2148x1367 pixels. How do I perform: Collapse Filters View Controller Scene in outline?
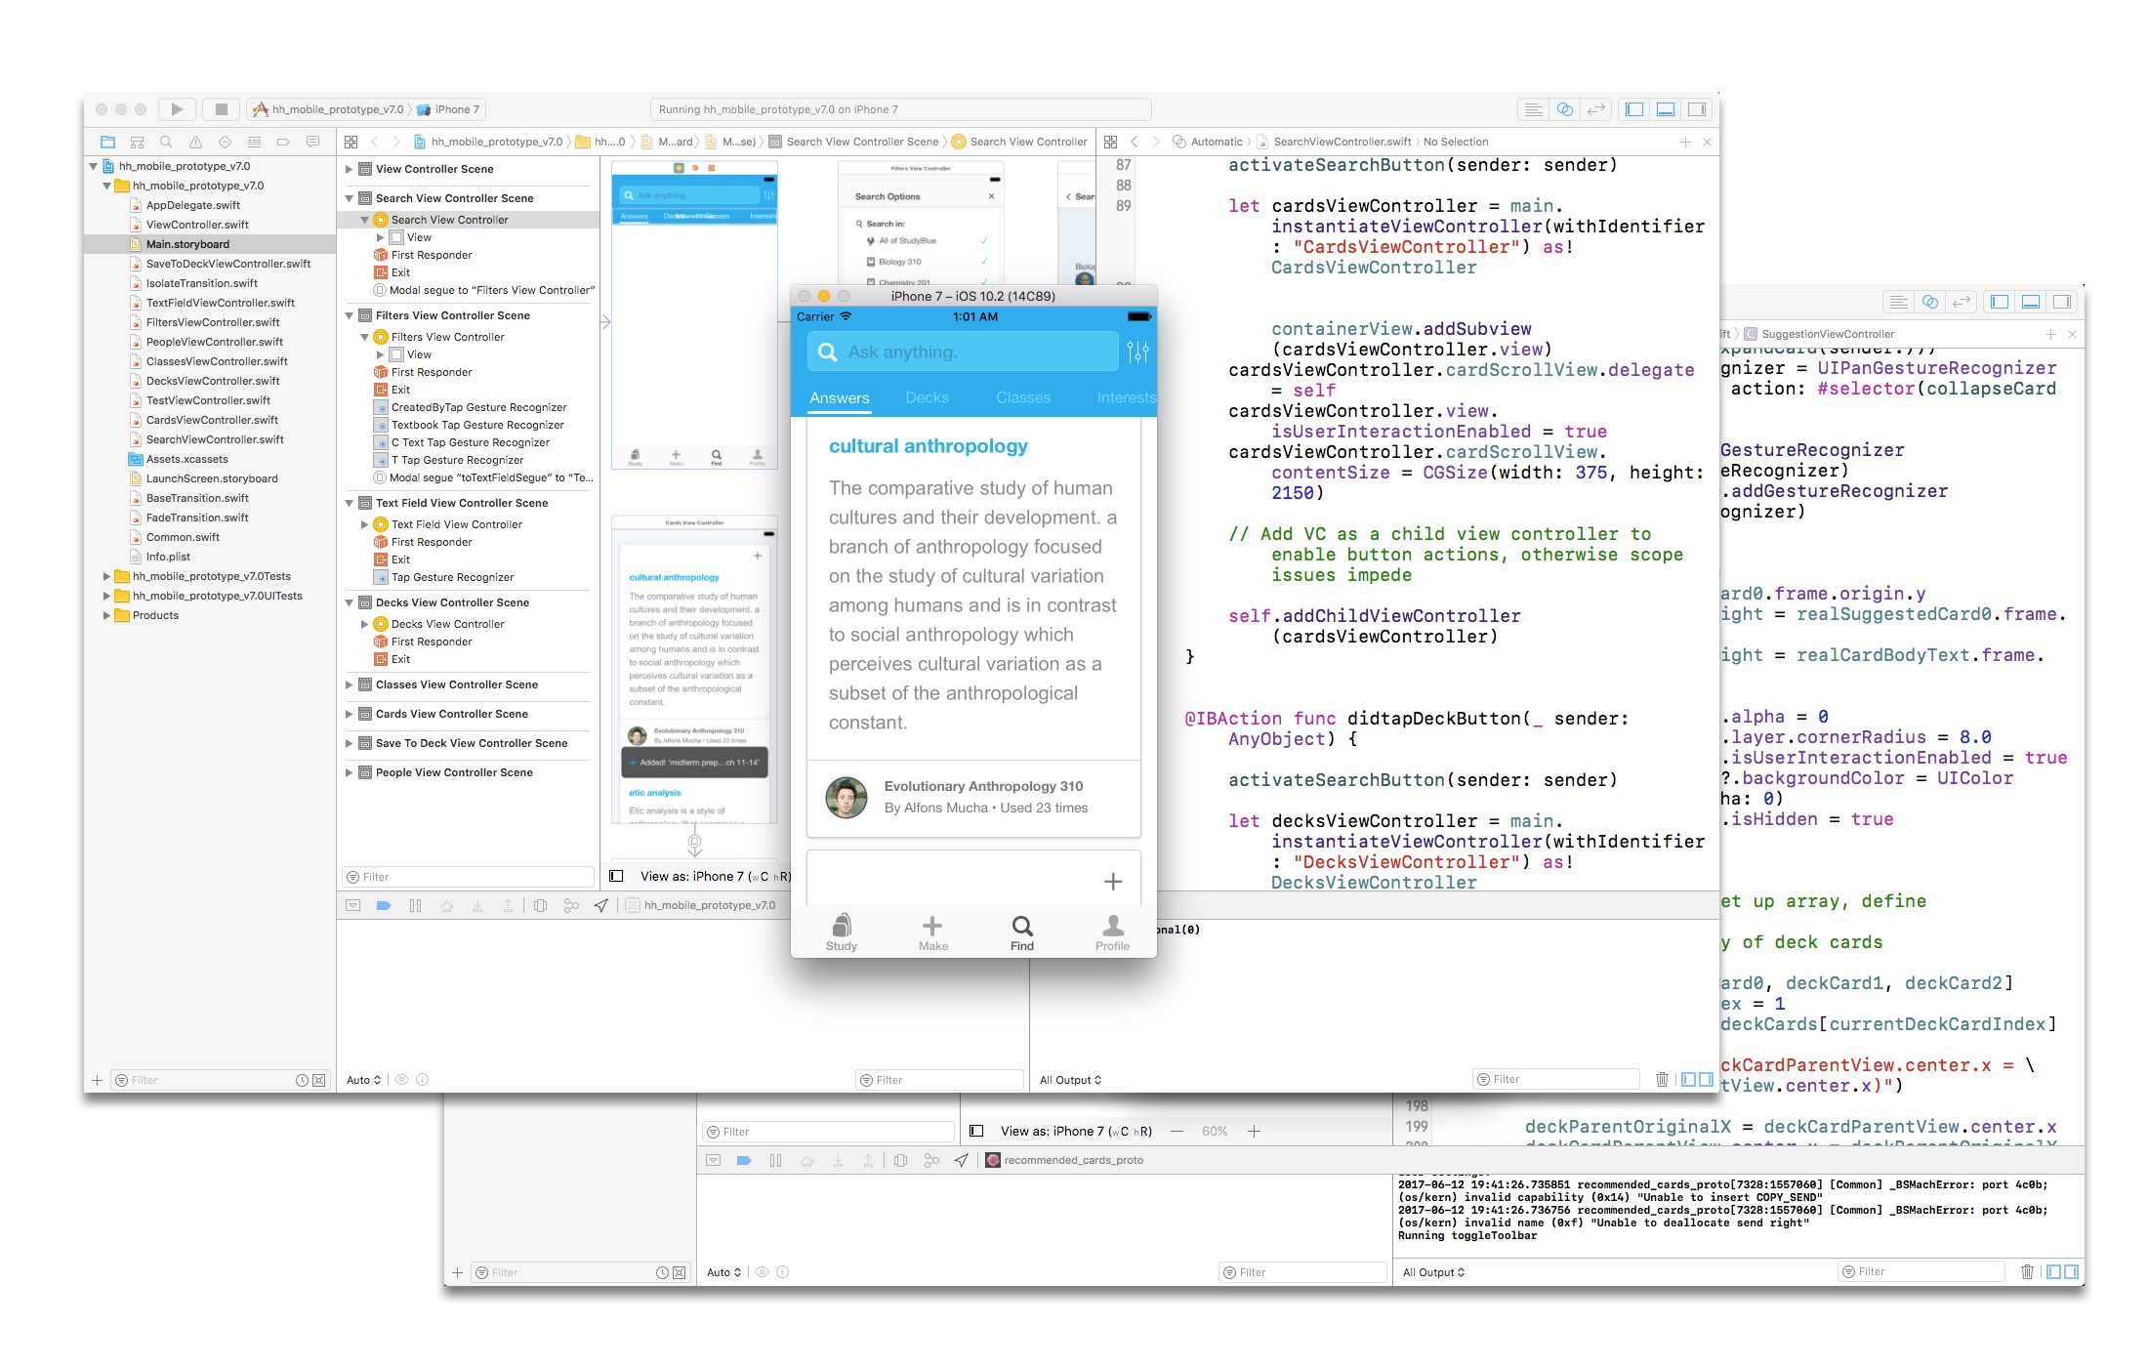click(x=349, y=315)
